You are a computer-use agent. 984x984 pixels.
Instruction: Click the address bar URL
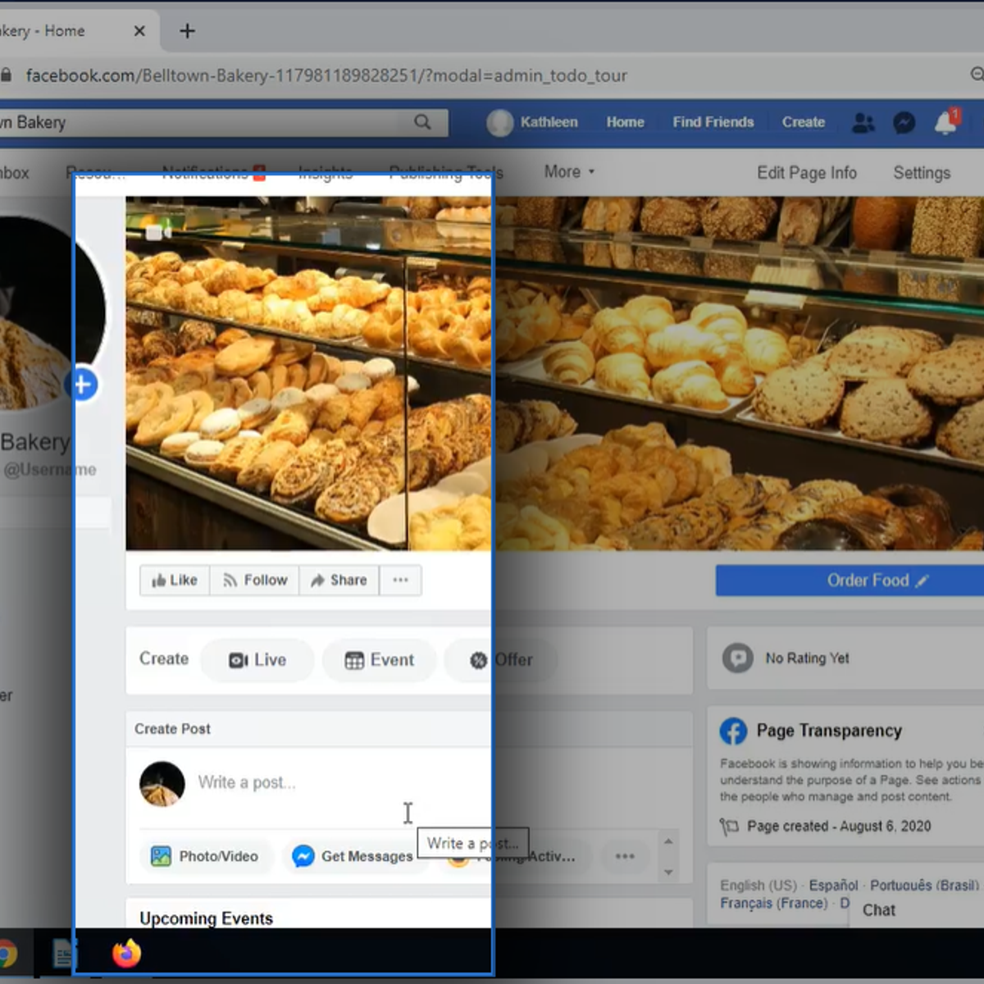[326, 75]
